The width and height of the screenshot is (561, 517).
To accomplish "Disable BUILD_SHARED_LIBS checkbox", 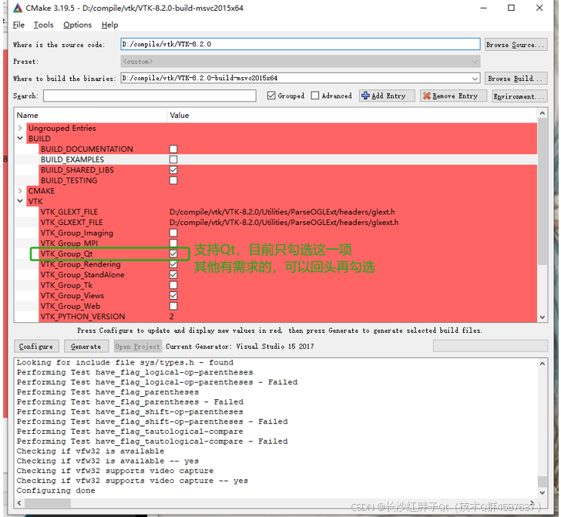I will tap(173, 170).
